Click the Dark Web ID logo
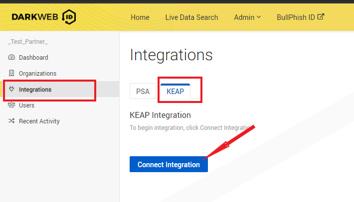The height and width of the screenshot is (202, 354). 44,17
